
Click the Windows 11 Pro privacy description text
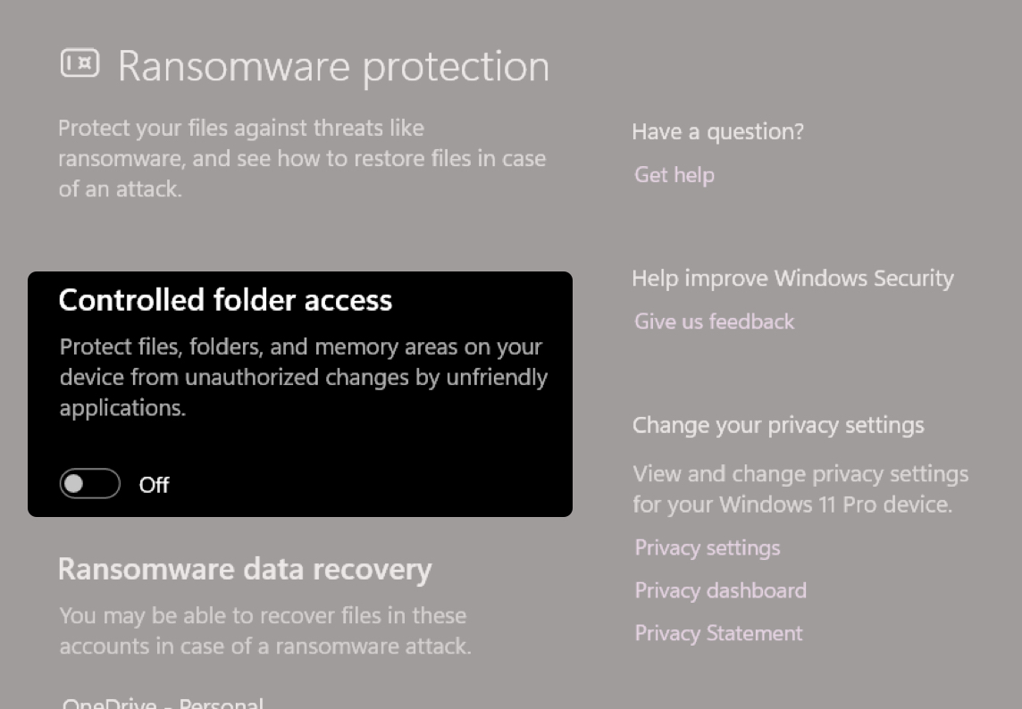(800, 488)
